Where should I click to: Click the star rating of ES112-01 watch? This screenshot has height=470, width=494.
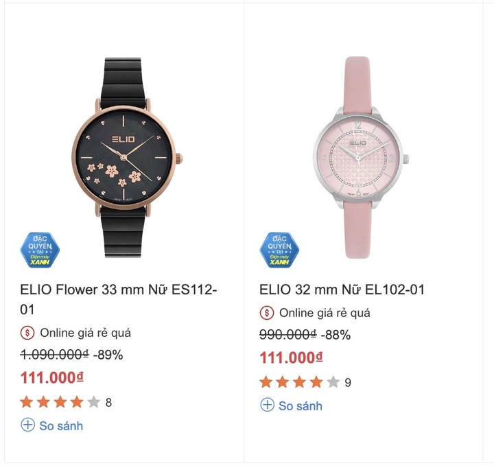60,402
